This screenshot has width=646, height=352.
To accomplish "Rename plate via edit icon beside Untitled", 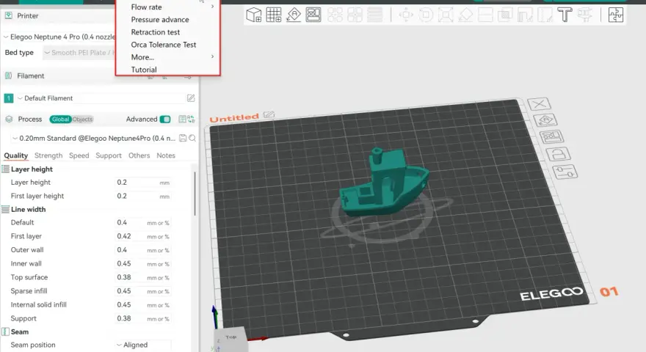I will [x=269, y=114].
